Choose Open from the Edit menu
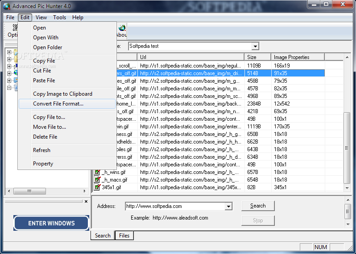This screenshot has height=254, width=356. click(67, 28)
